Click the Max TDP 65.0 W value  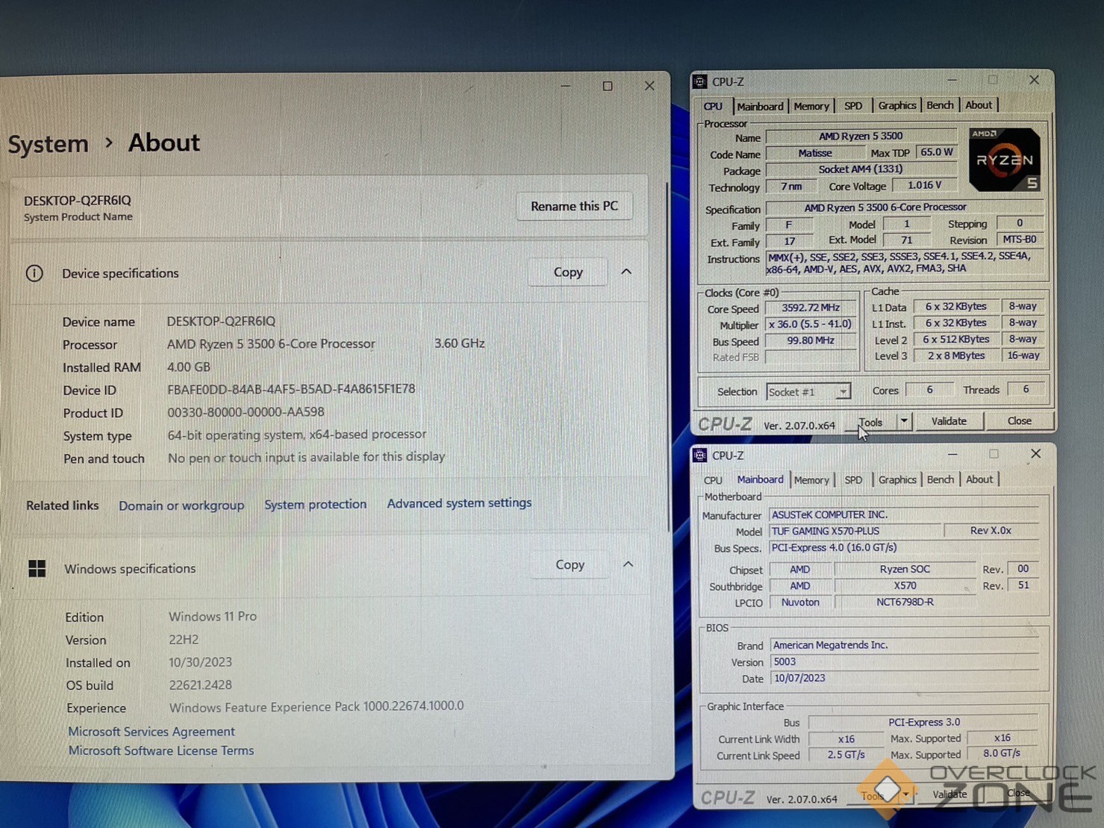[937, 152]
